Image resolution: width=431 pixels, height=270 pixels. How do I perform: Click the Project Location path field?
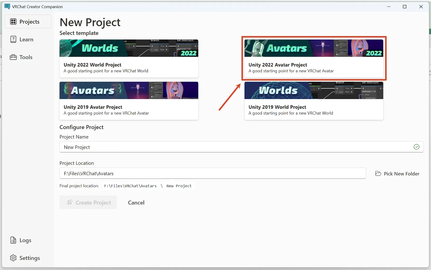[213, 173]
